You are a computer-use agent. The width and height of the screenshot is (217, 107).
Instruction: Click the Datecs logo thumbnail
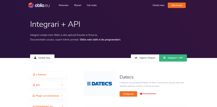point(100,84)
